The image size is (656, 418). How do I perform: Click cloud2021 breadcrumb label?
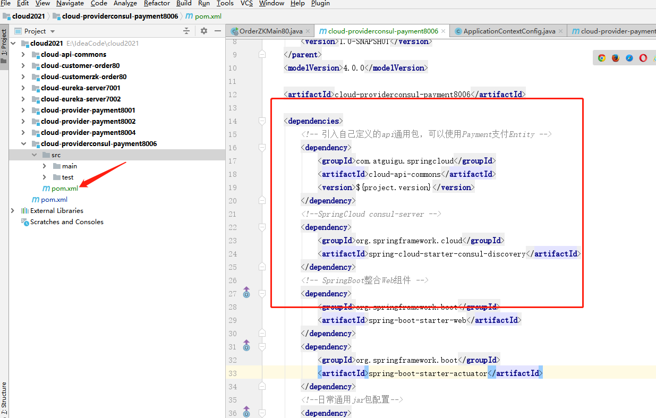tap(29, 16)
